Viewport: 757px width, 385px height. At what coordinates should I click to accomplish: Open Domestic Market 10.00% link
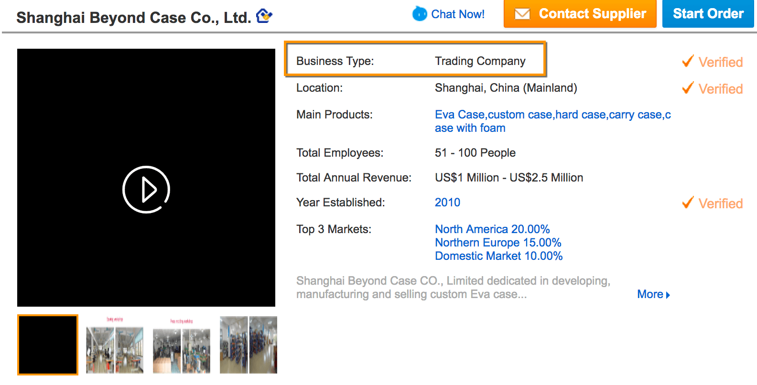499,256
